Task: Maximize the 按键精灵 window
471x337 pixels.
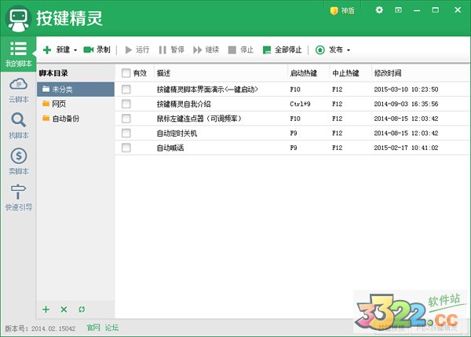Action: [x=435, y=10]
